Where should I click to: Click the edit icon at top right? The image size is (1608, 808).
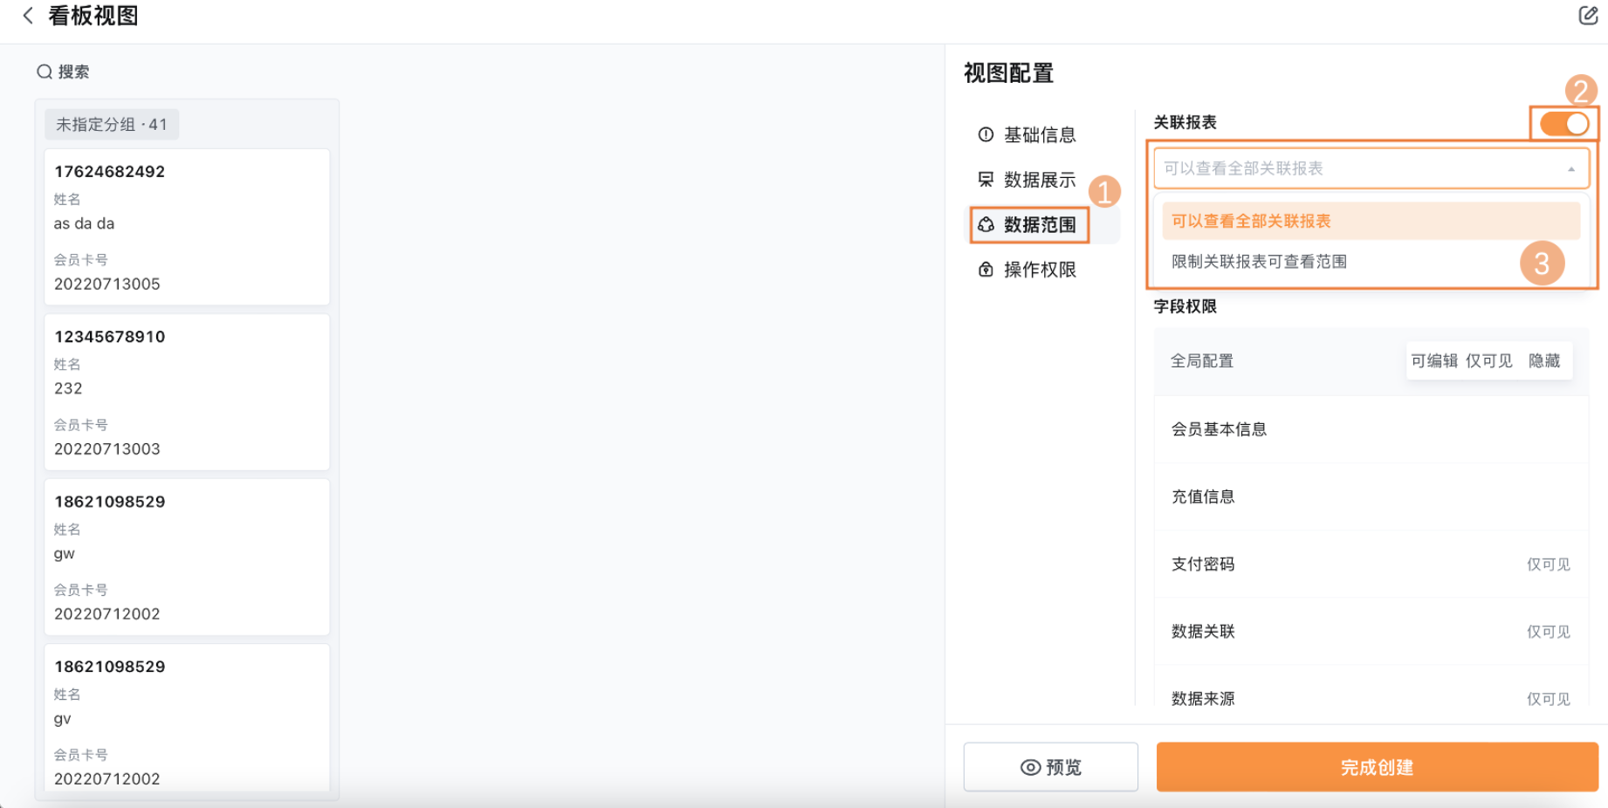click(1587, 16)
